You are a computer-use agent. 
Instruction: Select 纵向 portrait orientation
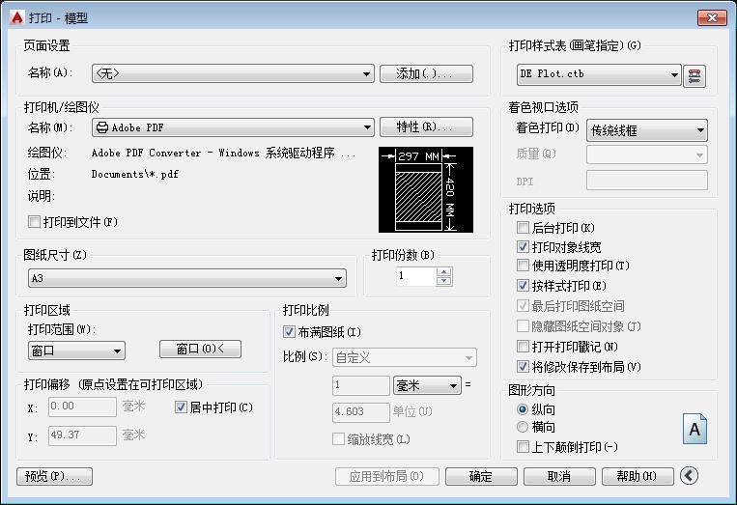[523, 409]
